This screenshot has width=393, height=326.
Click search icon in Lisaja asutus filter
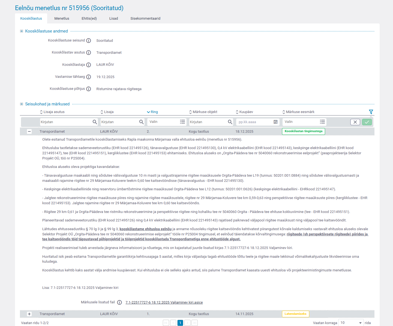[95, 122]
